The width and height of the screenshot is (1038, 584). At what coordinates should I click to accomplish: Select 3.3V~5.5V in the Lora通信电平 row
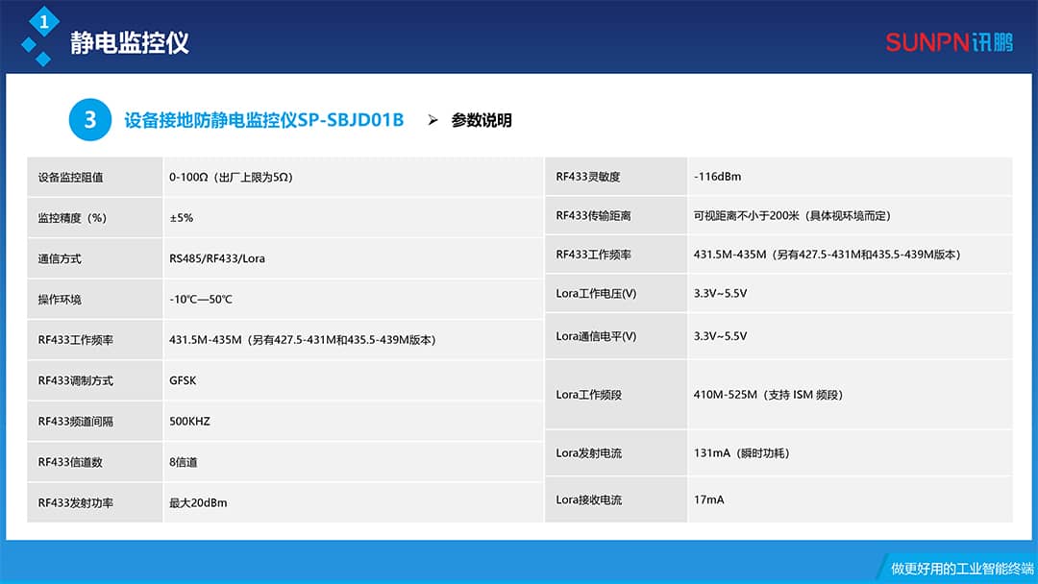(720, 336)
